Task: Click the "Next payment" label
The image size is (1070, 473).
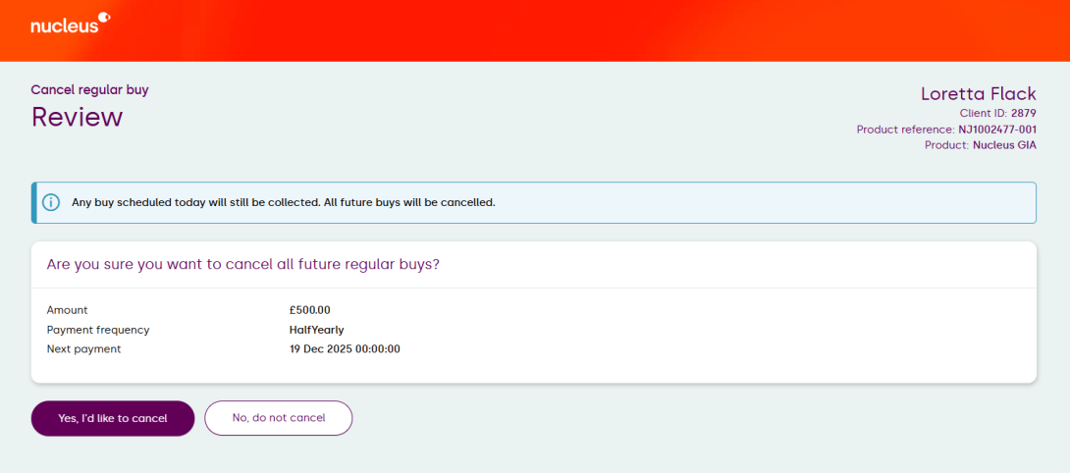Action: (83, 349)
